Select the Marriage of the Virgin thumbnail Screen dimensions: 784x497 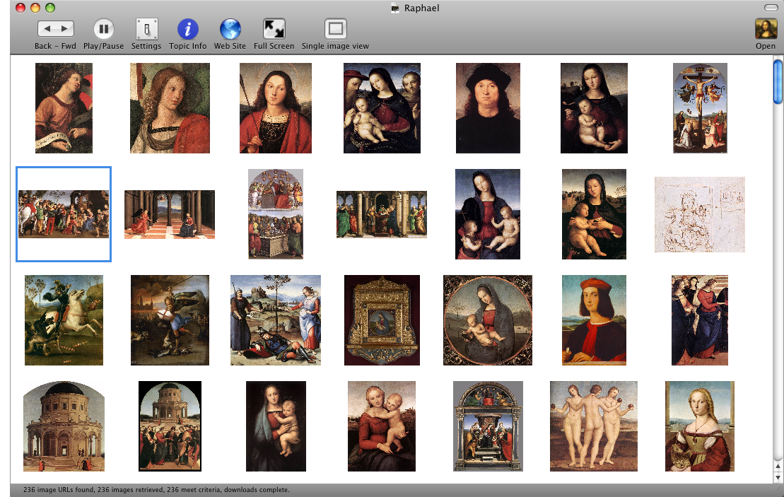(x=170, y=426)
